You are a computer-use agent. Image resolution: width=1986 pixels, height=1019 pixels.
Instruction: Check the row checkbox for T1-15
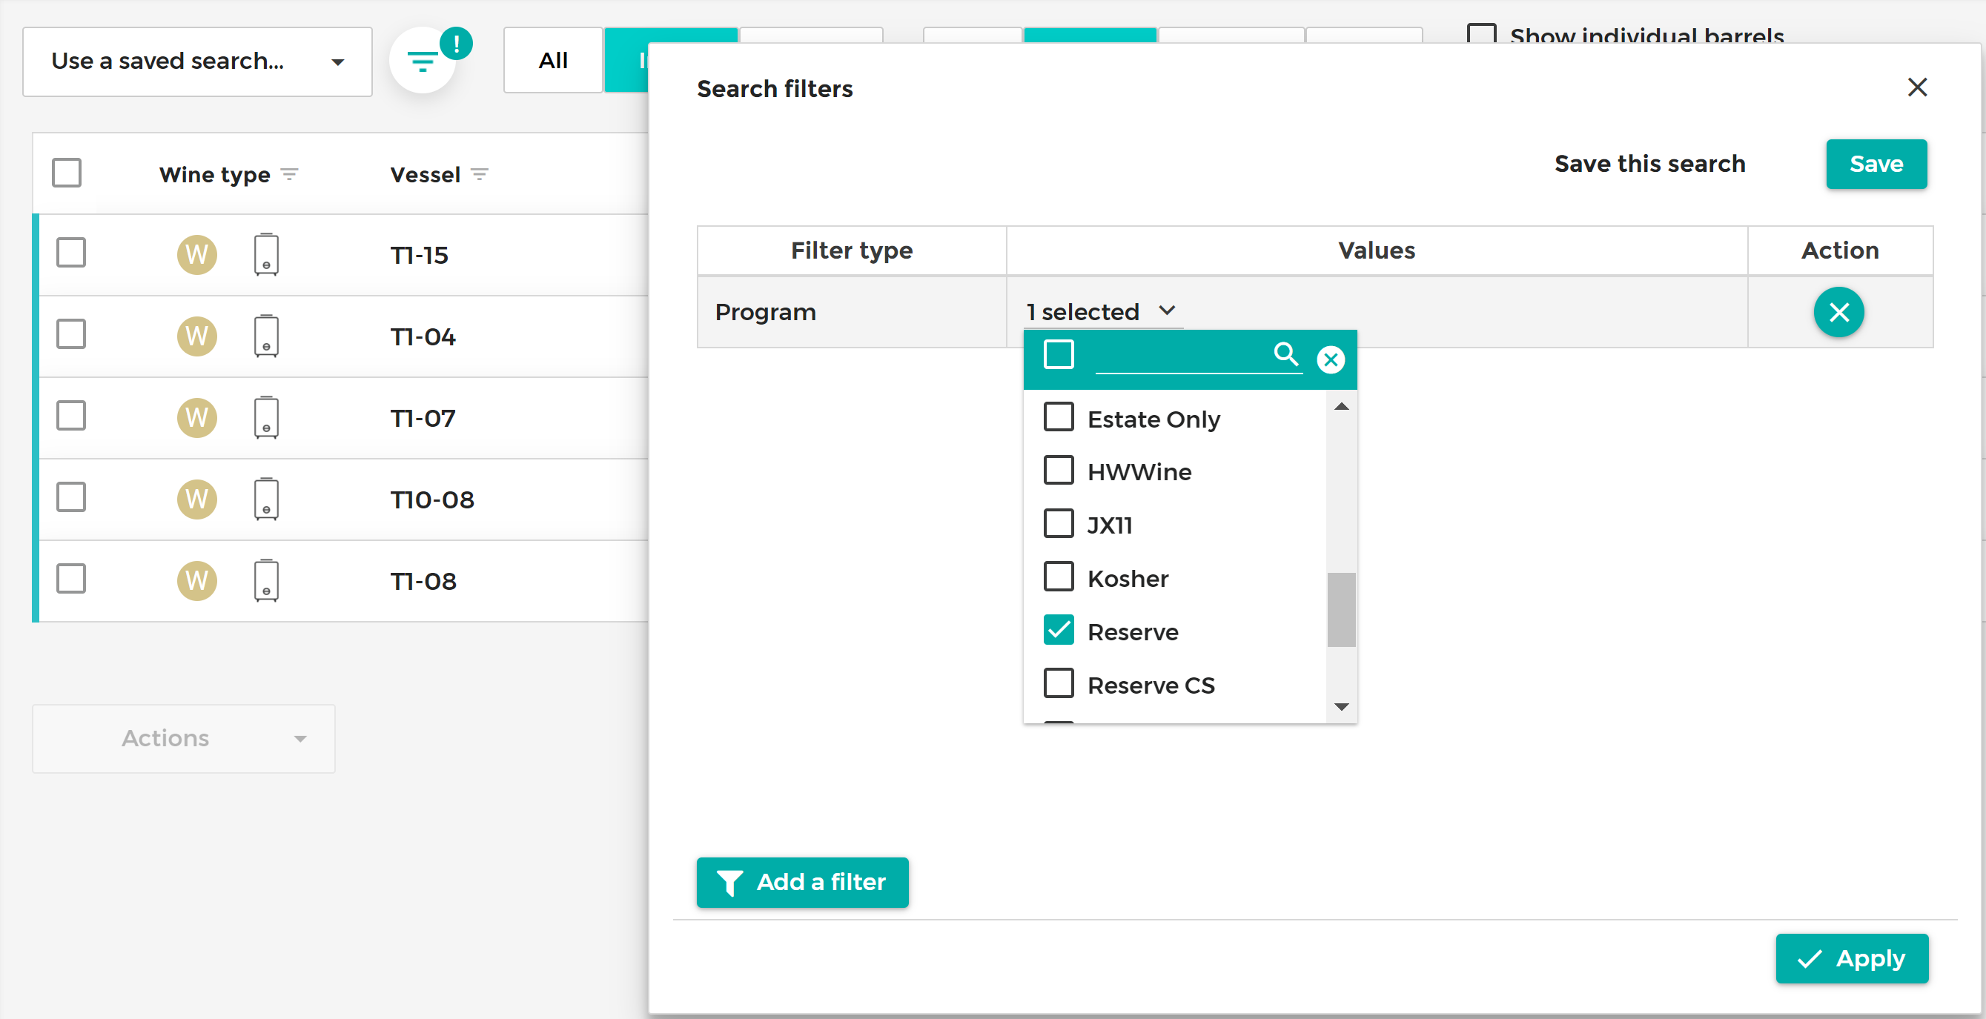click(x=71, y=252)
